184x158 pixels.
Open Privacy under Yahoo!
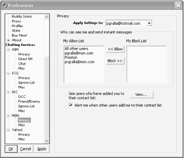[x=24, y=135]
